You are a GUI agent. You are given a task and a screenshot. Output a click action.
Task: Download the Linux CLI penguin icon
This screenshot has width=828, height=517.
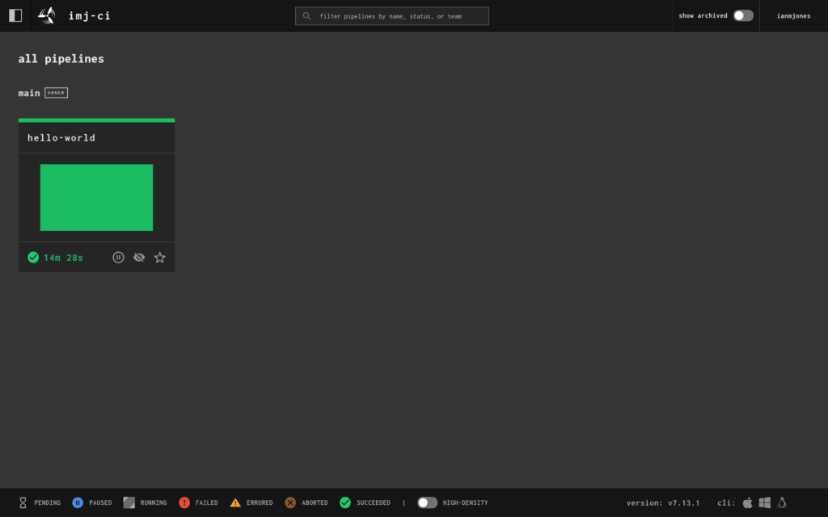tap(782, 502)
